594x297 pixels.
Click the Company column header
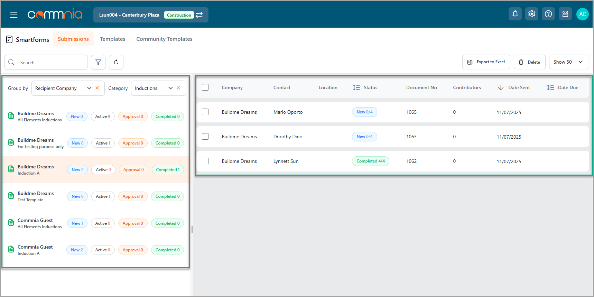coord(232,87)
